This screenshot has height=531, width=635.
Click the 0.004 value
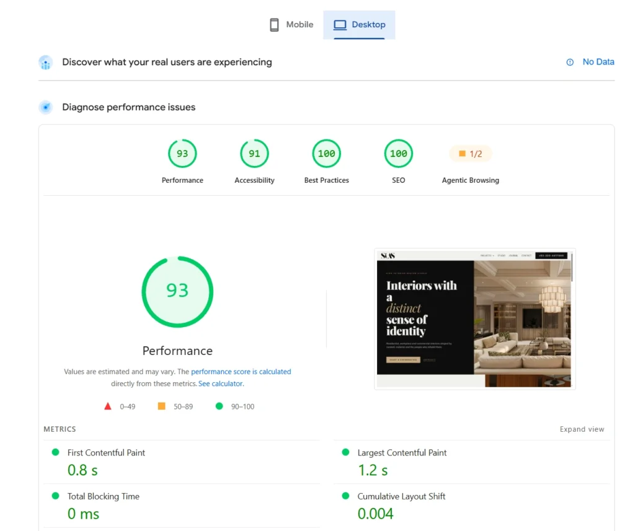[x=375, y=514]
